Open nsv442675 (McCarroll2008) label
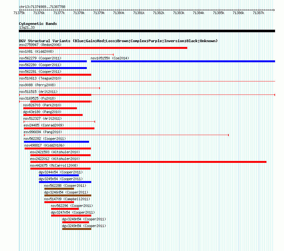 (54, 165)
